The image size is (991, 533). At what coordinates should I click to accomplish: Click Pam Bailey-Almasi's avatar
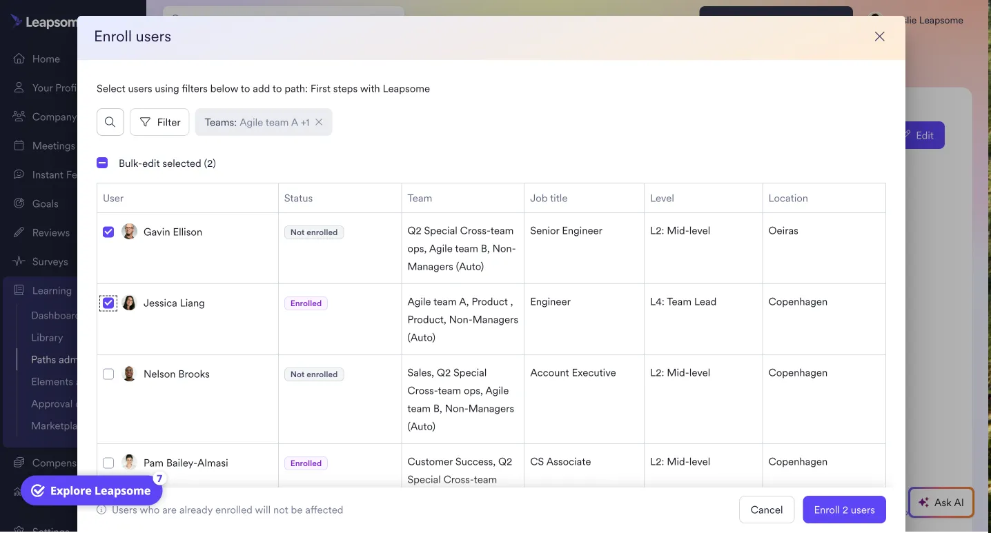pos(129,463)
